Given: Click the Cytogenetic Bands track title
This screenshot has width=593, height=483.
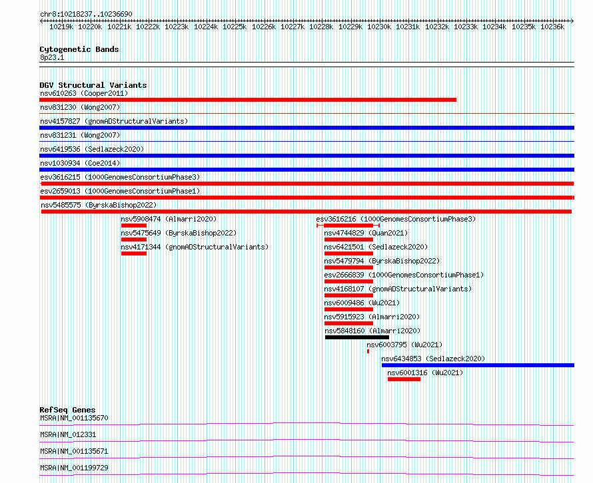Looking at the screenshot, I should coord(79,49).
